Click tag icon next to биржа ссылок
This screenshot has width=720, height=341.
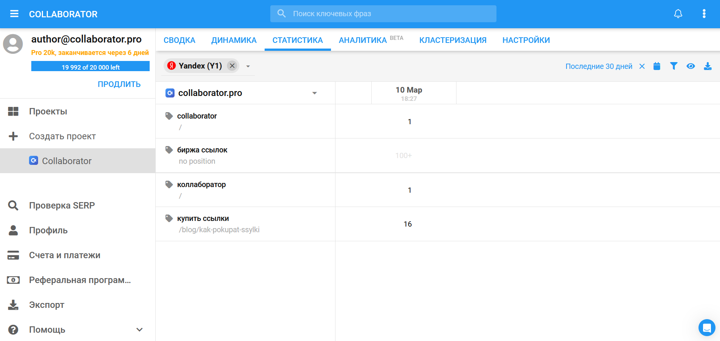click(169, 150)
